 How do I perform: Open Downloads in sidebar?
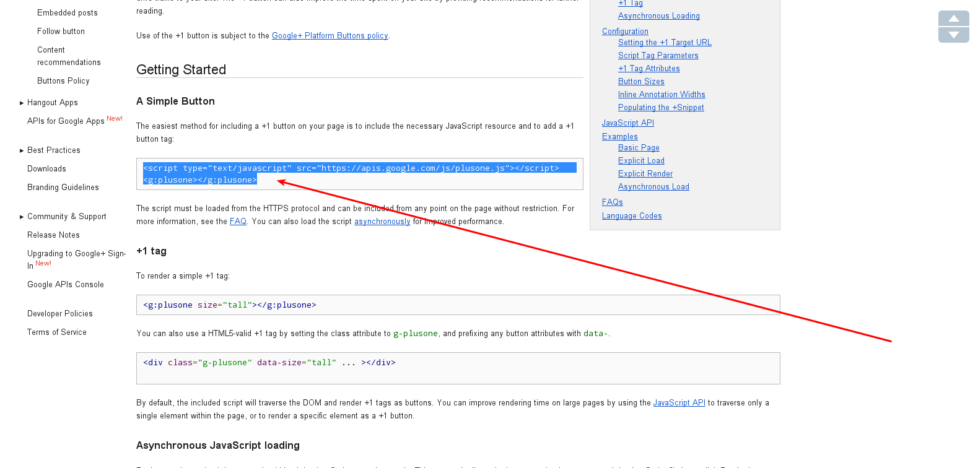tap(46, 169)
